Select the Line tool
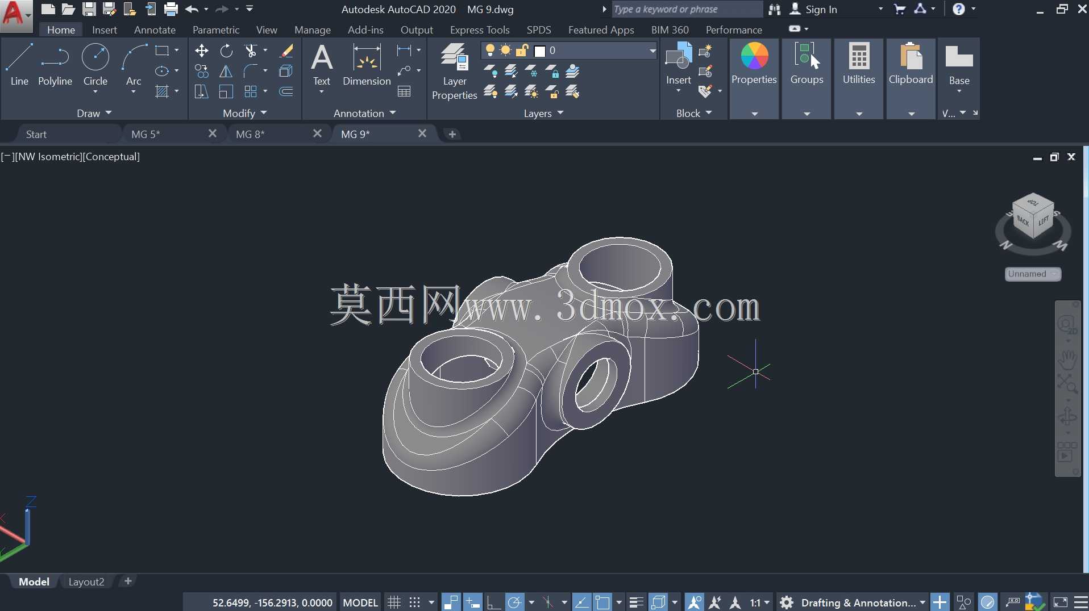 [19, 65]
